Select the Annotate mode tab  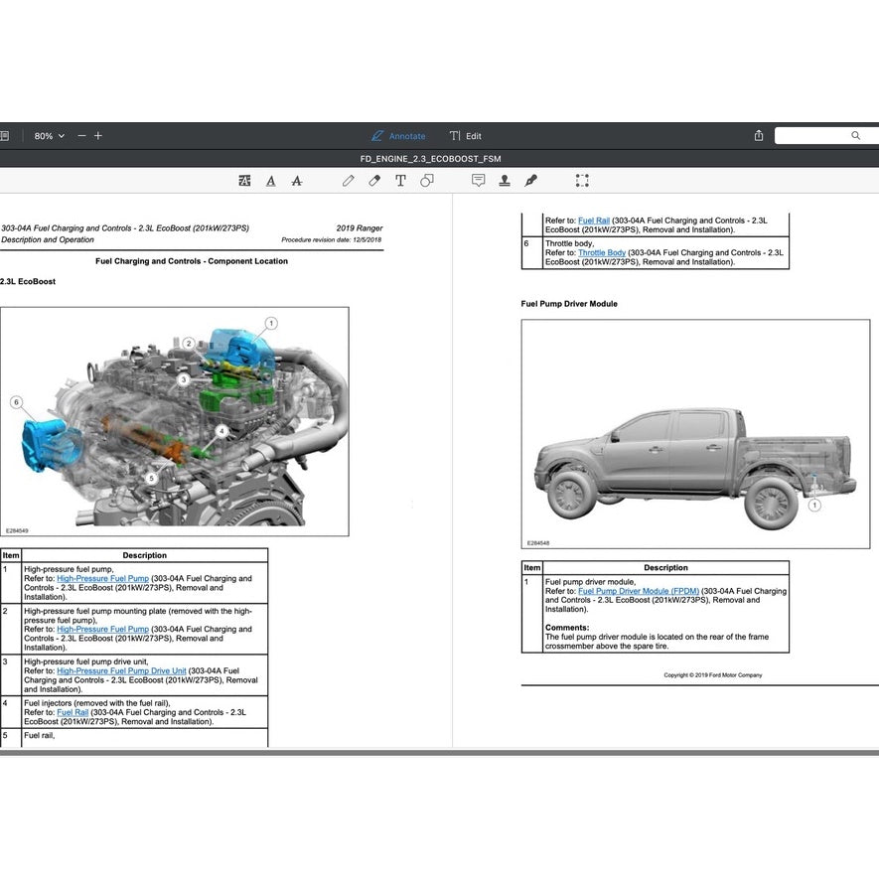(x=398, y=135)
